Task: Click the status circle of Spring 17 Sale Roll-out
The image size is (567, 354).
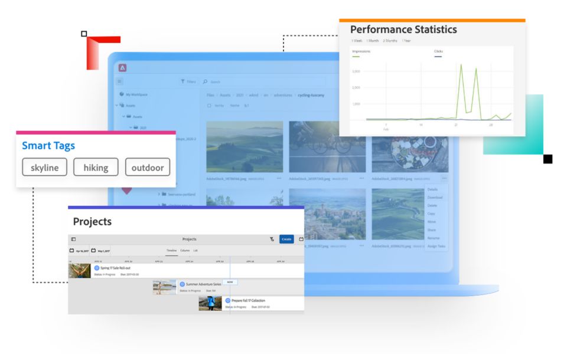Action: tap(96, 268)
